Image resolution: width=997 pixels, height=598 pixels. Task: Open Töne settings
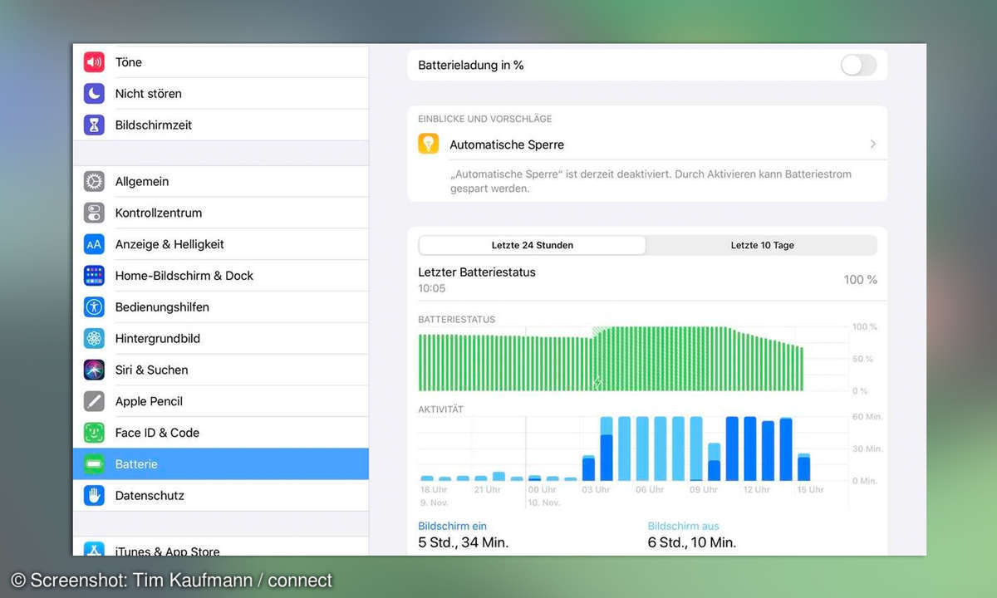point(221,62)
